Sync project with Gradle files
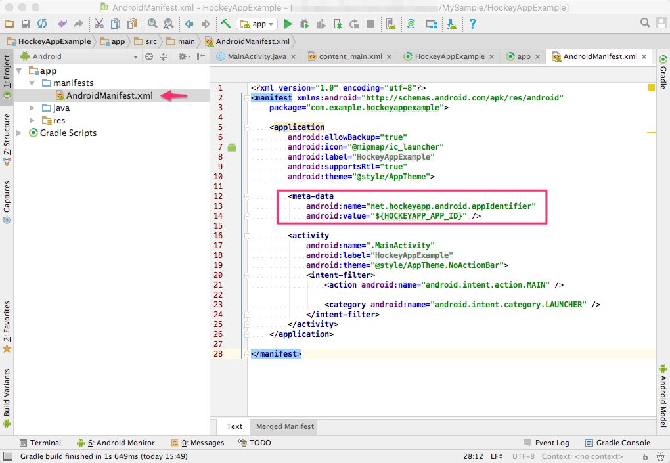This screenshot has width=670, height=463. point(410,24)
